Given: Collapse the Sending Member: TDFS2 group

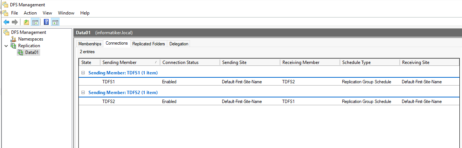Looking at the screenshot, I should [x=84, y=93].
